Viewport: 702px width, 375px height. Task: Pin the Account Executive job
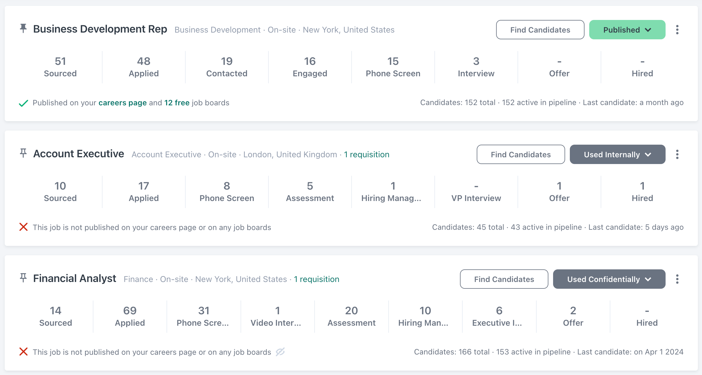(x=23, y=153)
